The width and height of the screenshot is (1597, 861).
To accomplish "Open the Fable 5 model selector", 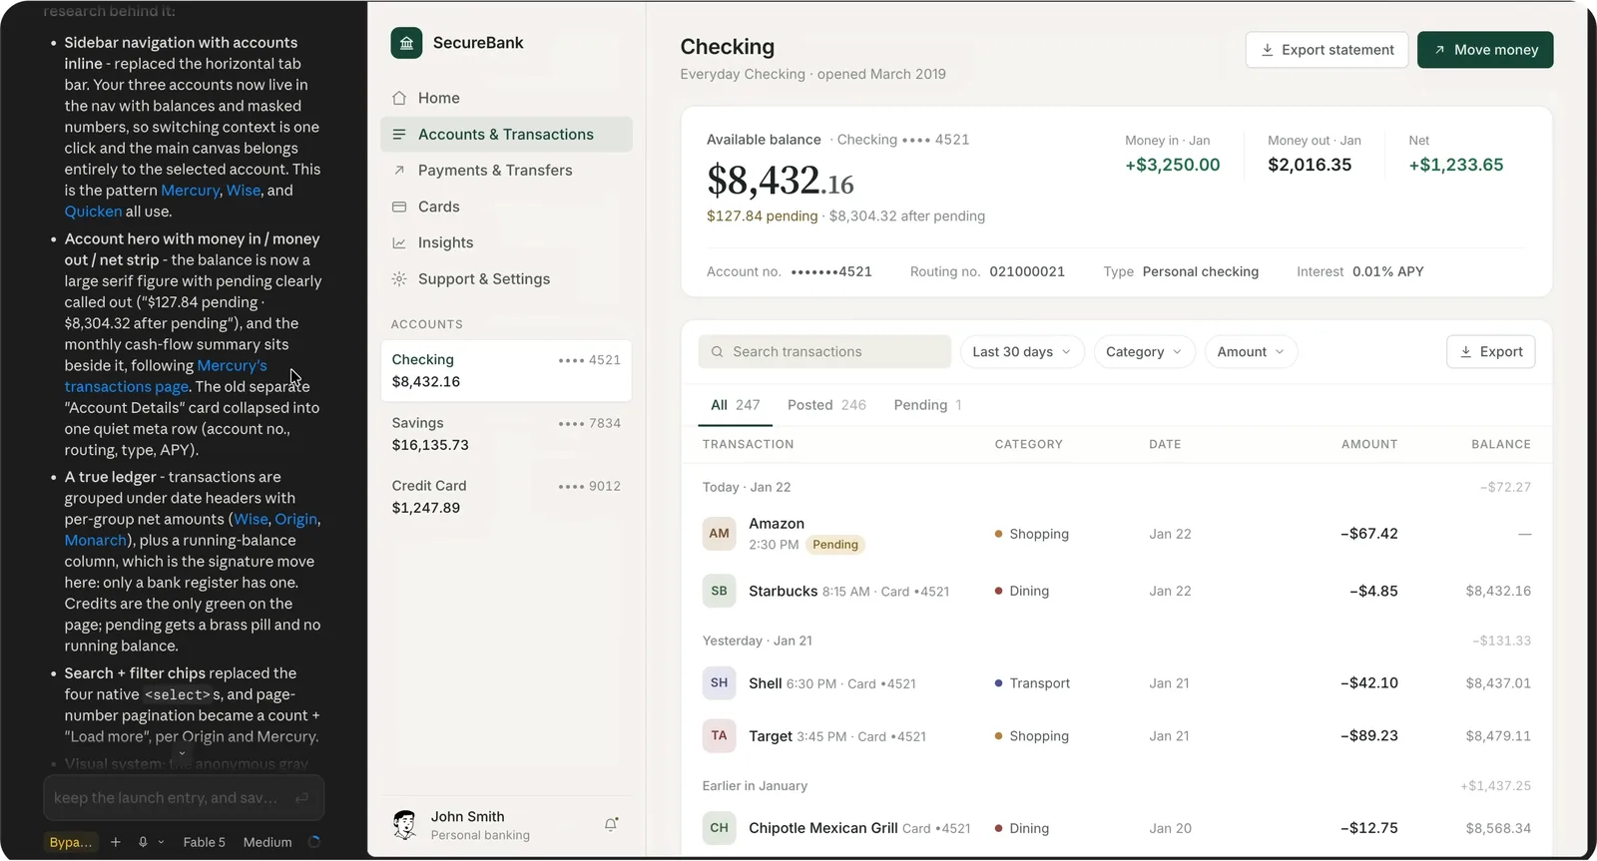I will click(x=205, y=842).
